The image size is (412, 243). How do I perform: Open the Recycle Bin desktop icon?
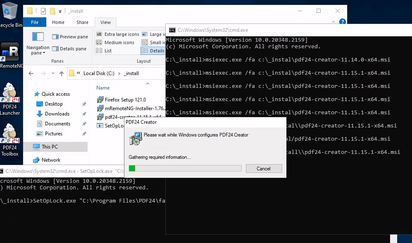click(x=10, y=14)
